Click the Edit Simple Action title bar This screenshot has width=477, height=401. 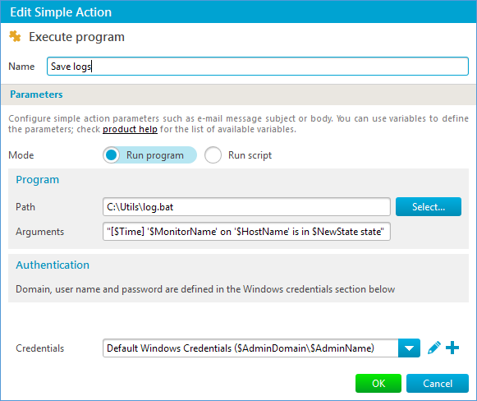pyautogui.click(x=238, y=12)
